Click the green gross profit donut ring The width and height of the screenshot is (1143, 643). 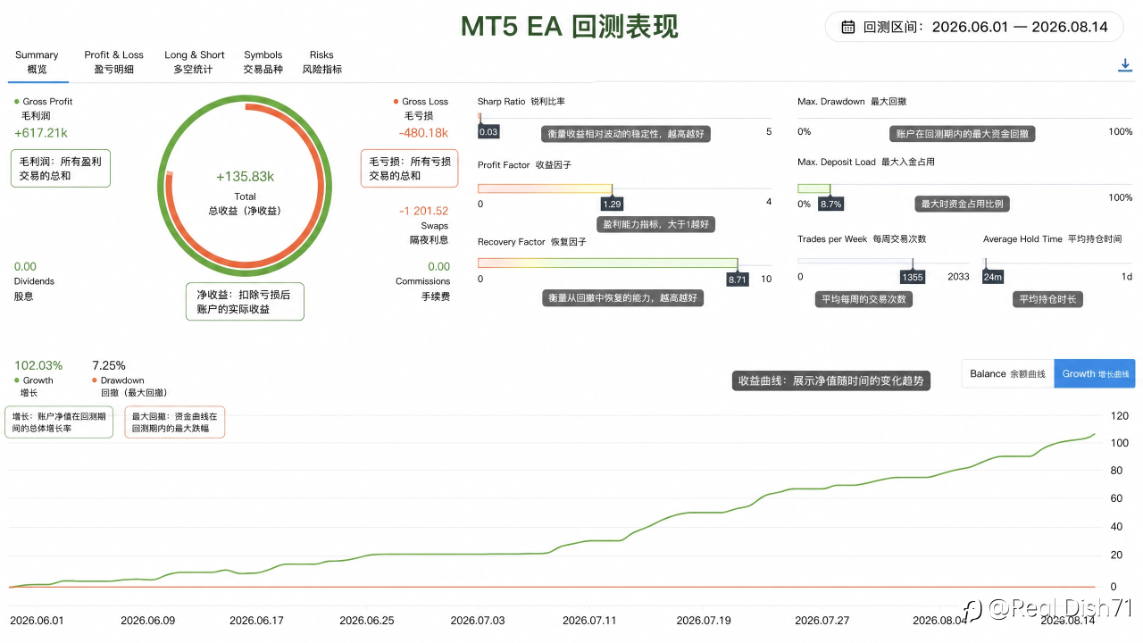click(x=161, y=188)
